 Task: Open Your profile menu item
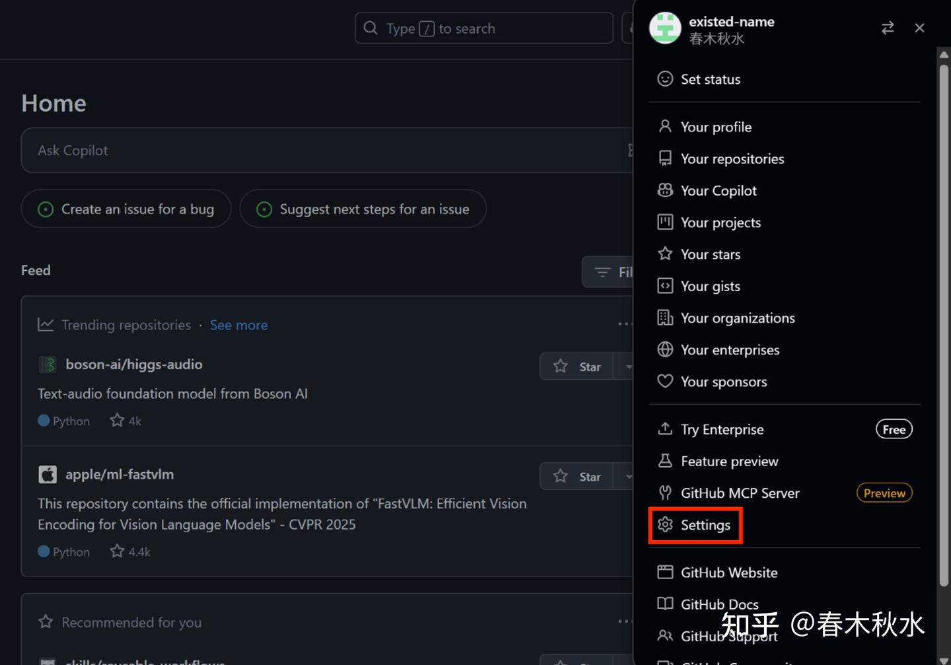[x=785, y=127]
